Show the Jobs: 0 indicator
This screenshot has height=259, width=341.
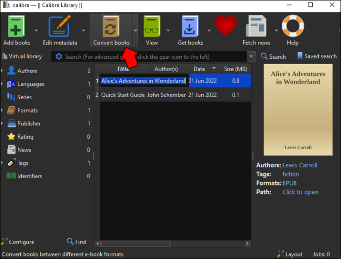pos(321,254)
